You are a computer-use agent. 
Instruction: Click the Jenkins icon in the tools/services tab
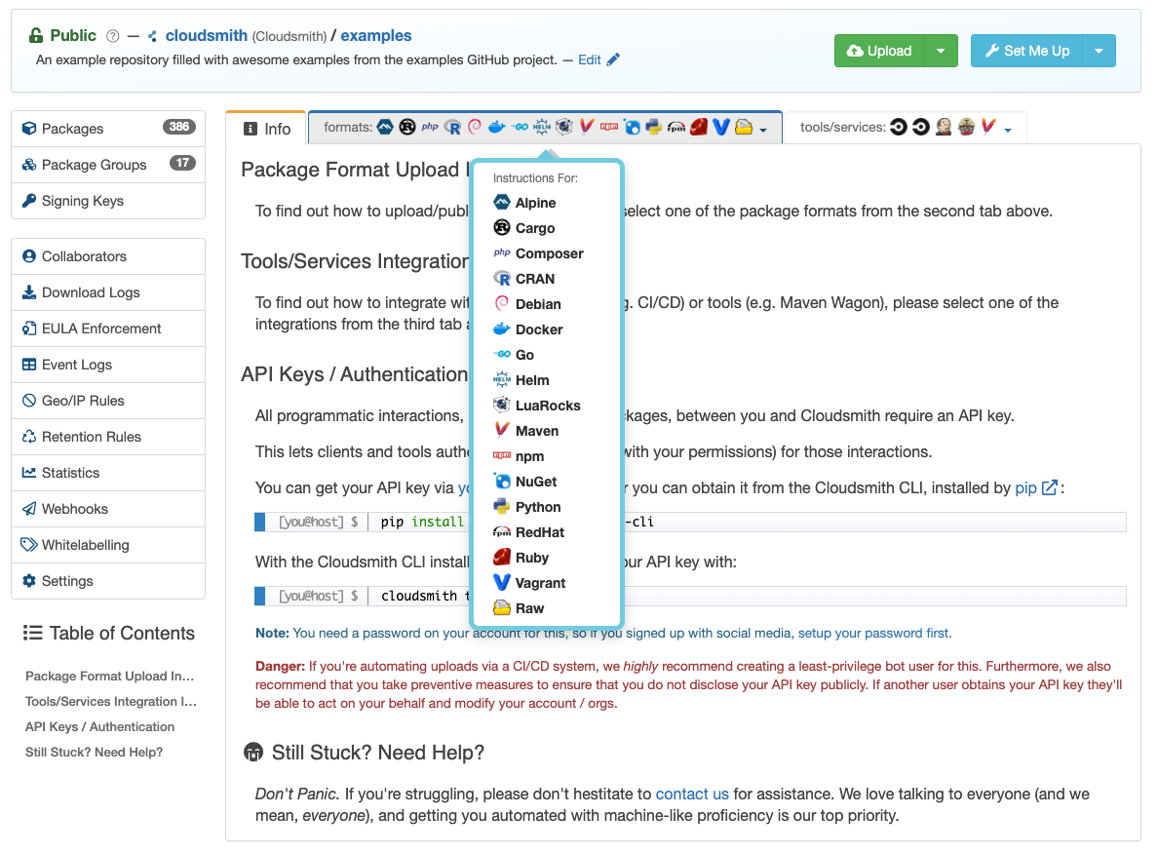[x=944, y=127]
